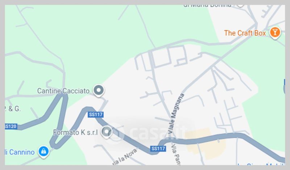Click the Cantine Cacciato text label
This screenshot has height=170, width=290.
click(x=63, y=91)
